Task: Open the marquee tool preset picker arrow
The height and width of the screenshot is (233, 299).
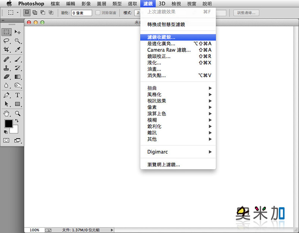Action: (18, 13)
